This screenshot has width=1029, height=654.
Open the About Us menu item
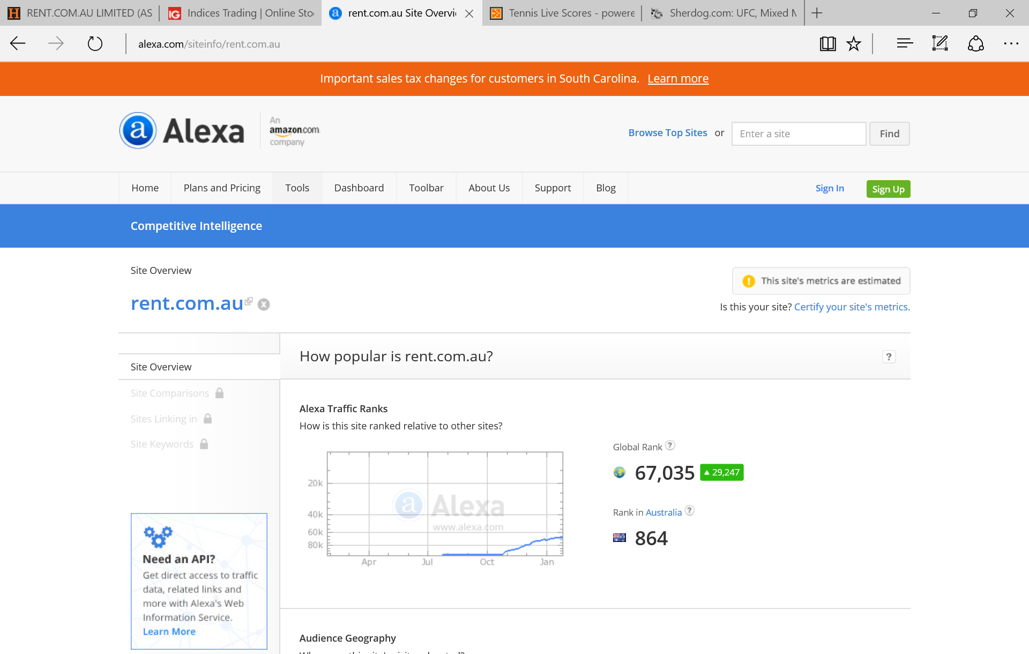[489, 188]
